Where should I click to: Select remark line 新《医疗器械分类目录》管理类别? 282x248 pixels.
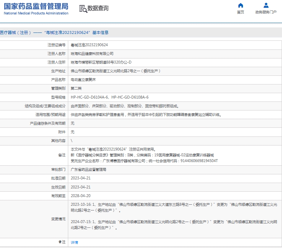(x=142, y=155)
